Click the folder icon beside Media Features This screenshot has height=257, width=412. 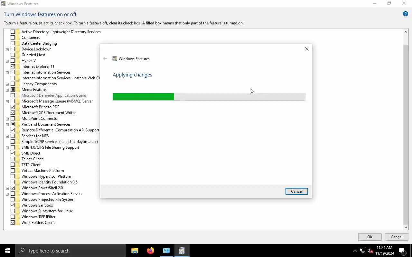click(17, 90)
